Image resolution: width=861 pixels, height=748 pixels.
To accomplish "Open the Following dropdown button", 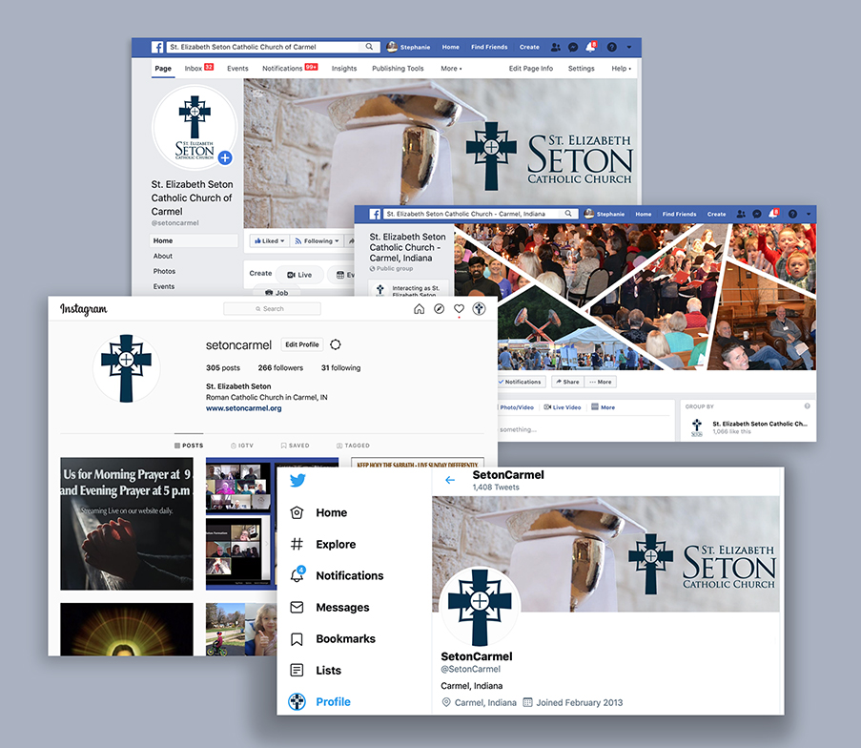I will coord(317,240).
